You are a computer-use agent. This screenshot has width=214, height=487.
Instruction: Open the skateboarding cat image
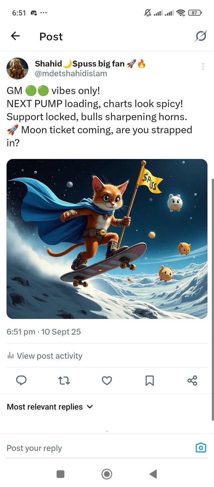107,238
